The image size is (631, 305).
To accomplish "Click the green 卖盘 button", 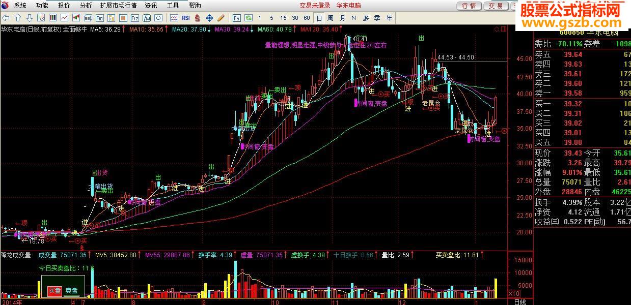I will [71, 291].
